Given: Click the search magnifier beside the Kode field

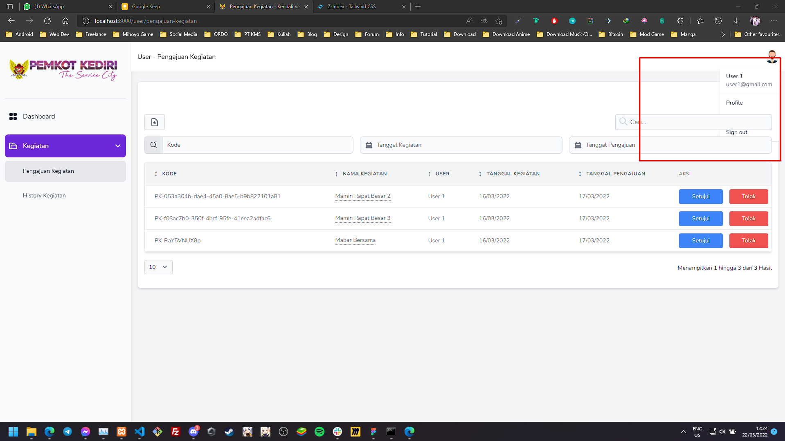Looking at the screenshot, I should click(154, 145).
